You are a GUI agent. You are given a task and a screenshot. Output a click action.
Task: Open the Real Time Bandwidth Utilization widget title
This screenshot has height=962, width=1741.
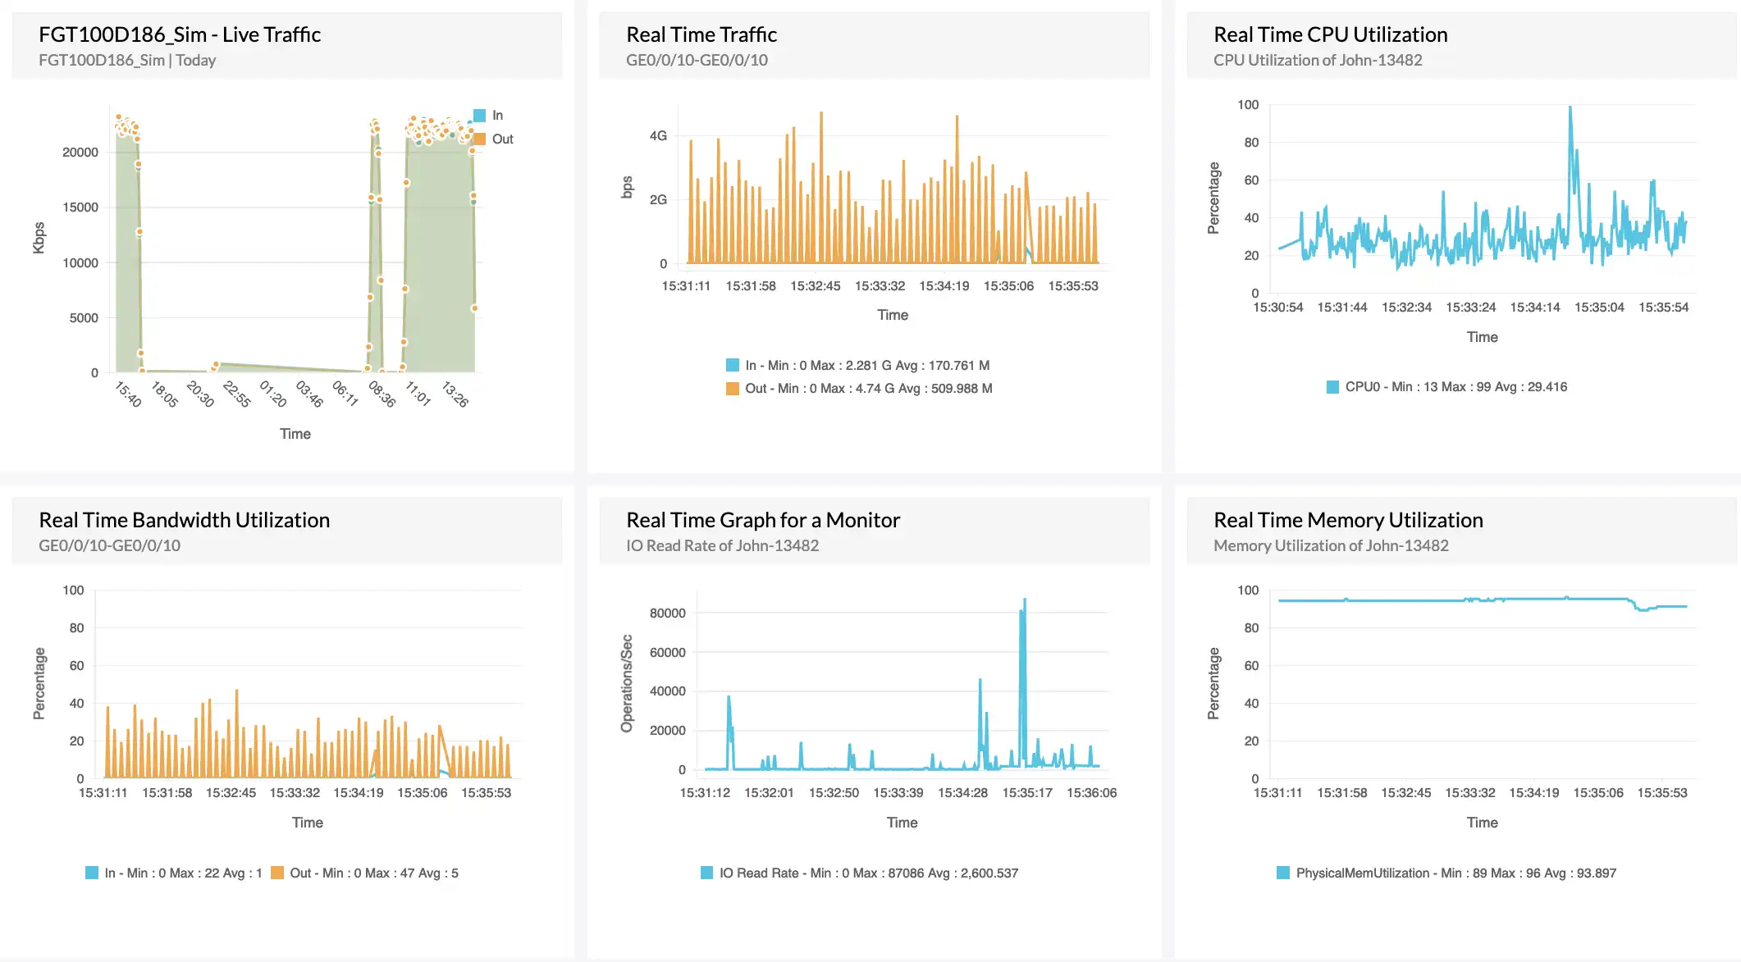(x=185, y=520)
